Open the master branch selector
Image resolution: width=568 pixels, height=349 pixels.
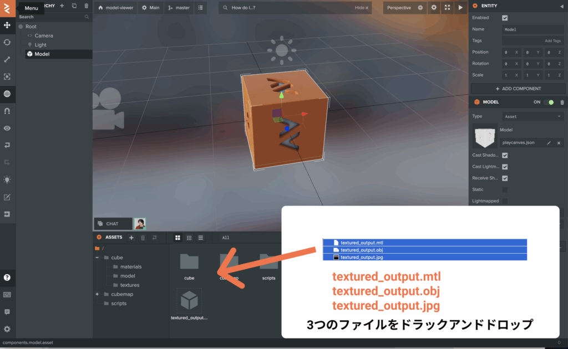click(x=179, y=8)
